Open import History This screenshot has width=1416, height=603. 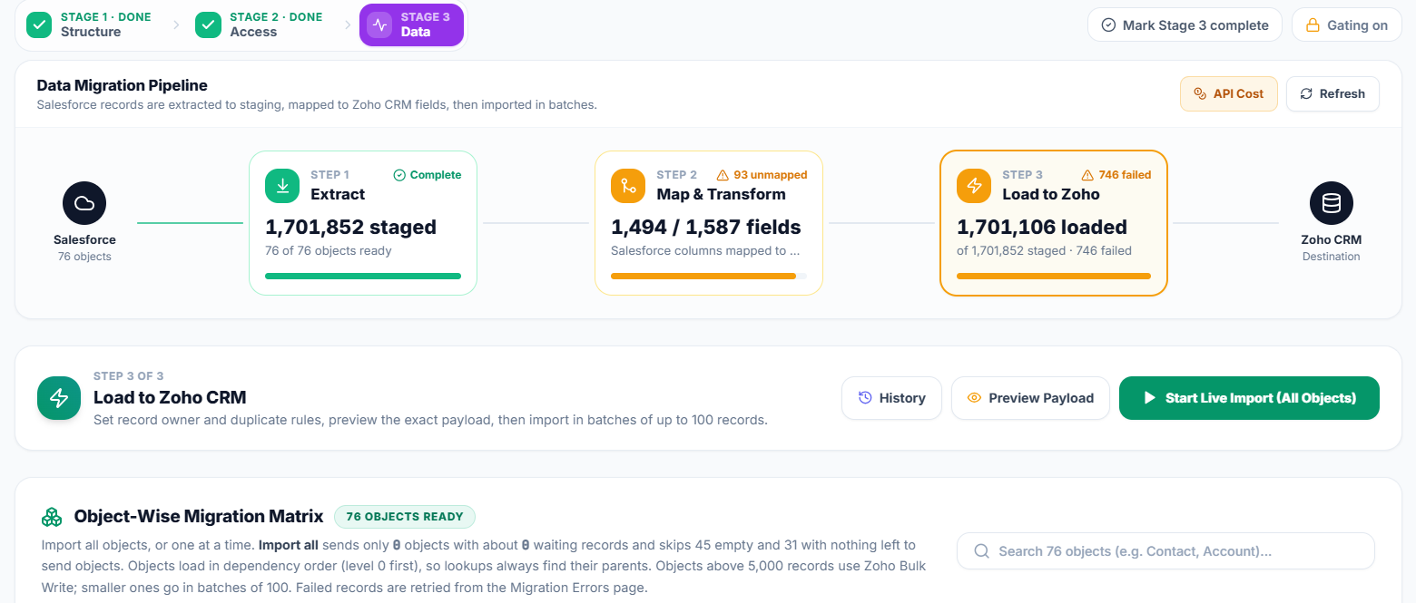[x=892, y=398]
